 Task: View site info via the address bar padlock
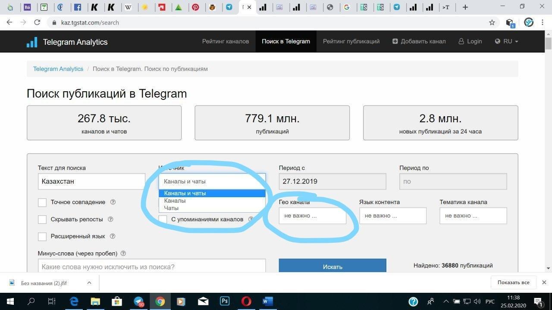pyautogui.click(x=54, y=22)
